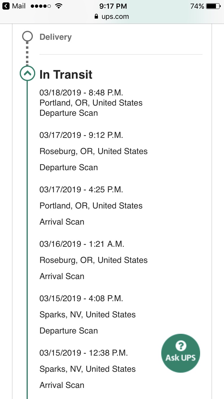The width and height of the screenshot is (224, 399).
Task: Tap the 03/17/2019 Portland Arrival Scan entry
Action: (x=91, y=205)
